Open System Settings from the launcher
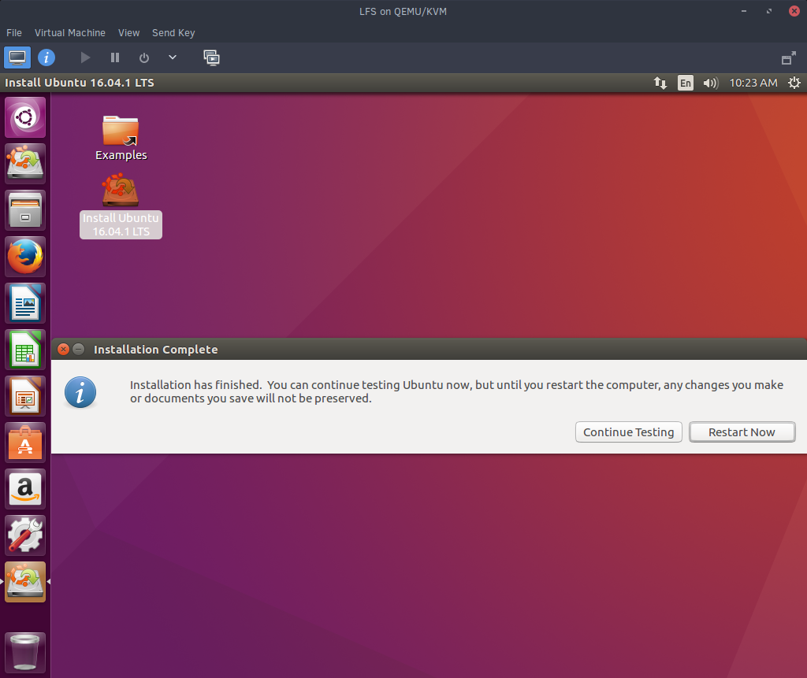Viewport: 807px width, 678px height. pos(25,535)
